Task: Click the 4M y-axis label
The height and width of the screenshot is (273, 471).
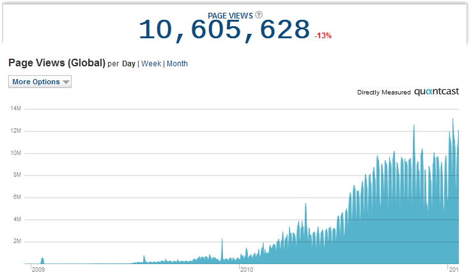Action: (x=17, y=219)
